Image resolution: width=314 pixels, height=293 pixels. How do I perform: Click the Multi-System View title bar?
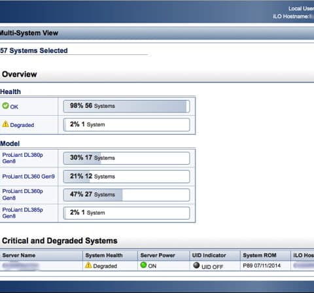pyautogui.click(x=157, y=33)
